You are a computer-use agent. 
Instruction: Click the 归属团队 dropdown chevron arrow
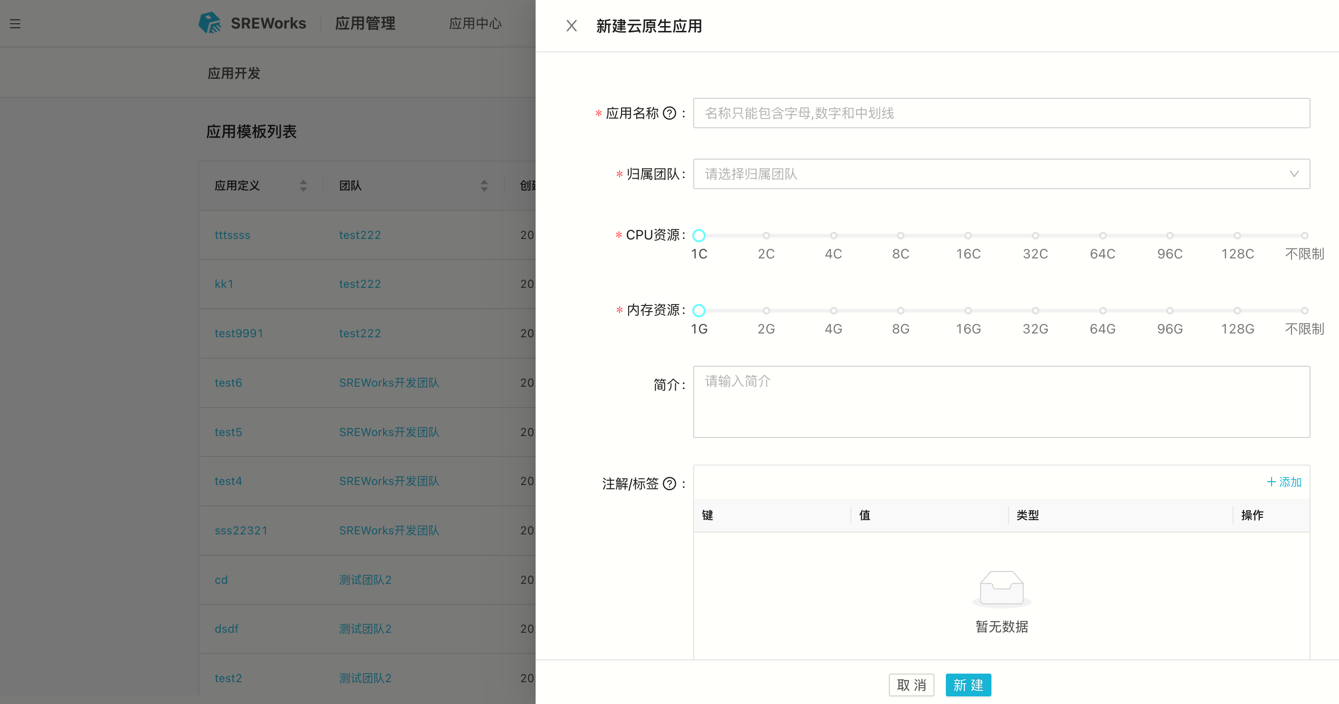[x=1294, y=174]
